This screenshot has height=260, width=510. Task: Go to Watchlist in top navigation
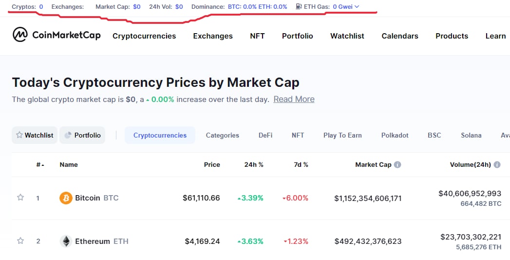347,36
